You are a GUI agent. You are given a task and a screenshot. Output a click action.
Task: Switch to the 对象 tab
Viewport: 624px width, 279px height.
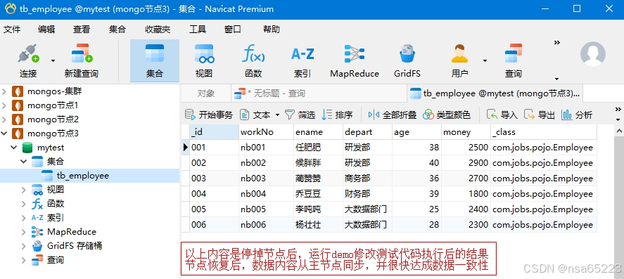pyautogui.click(x=206, y=93)
